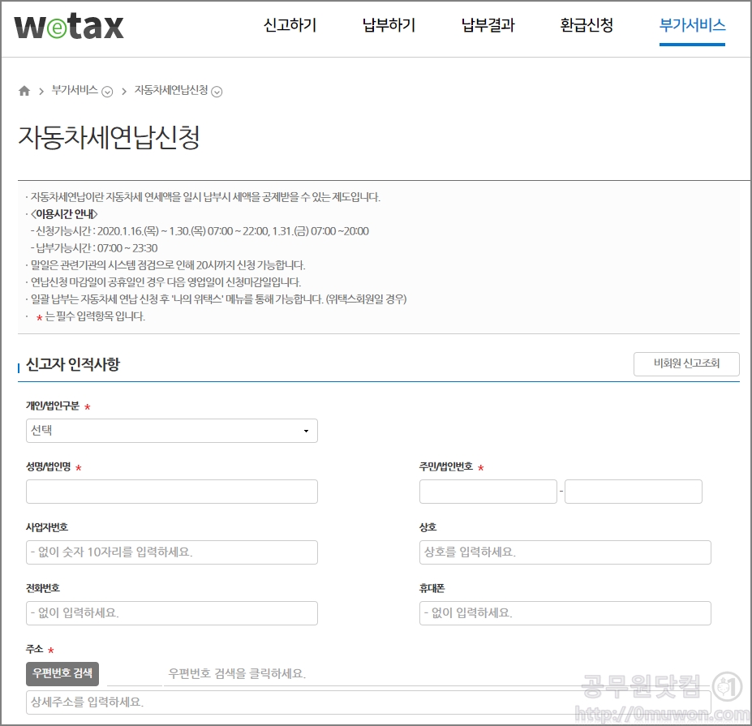Click the second 주민/법인번호 input box

(x=633, y=491)
